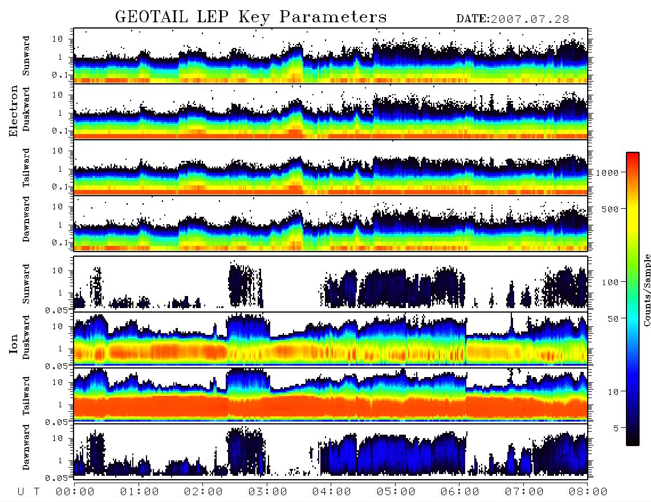651x502 pixels.
Task: Select the DATE:2007.07.28 label
Action: 512,19
